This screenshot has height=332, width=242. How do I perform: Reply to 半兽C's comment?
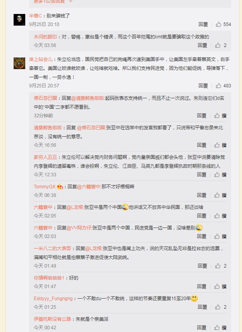(203, 24)
